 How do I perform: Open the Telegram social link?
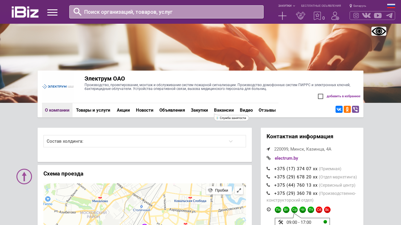pos(389,16)
